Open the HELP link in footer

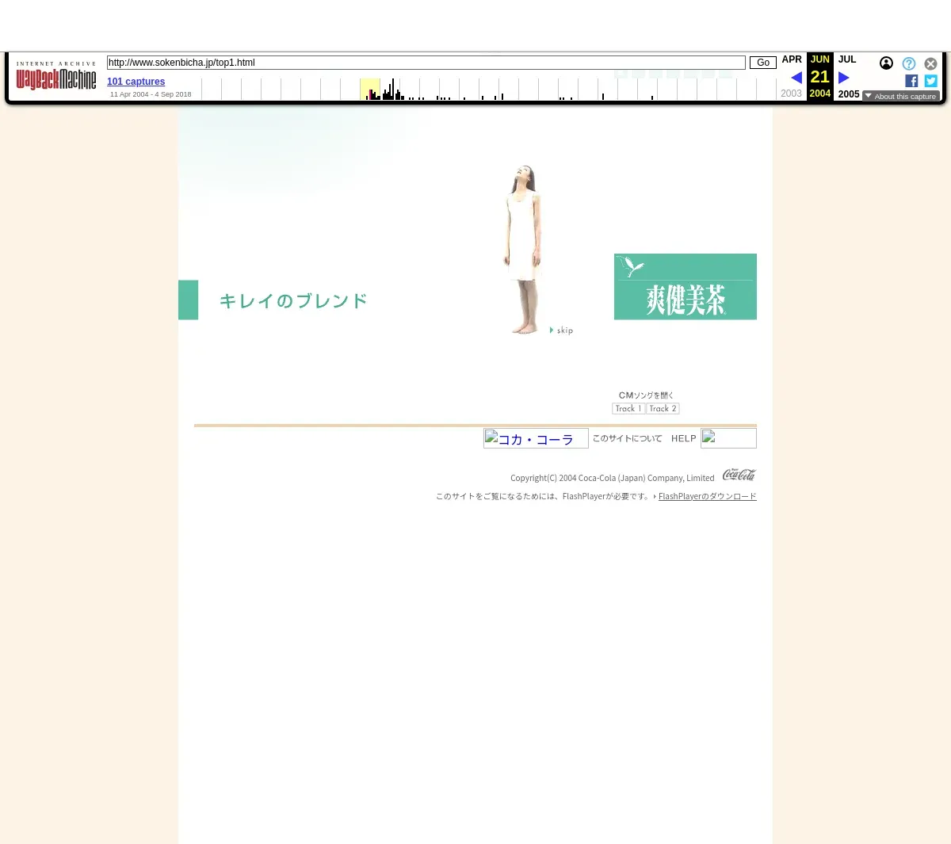point(683,438)
